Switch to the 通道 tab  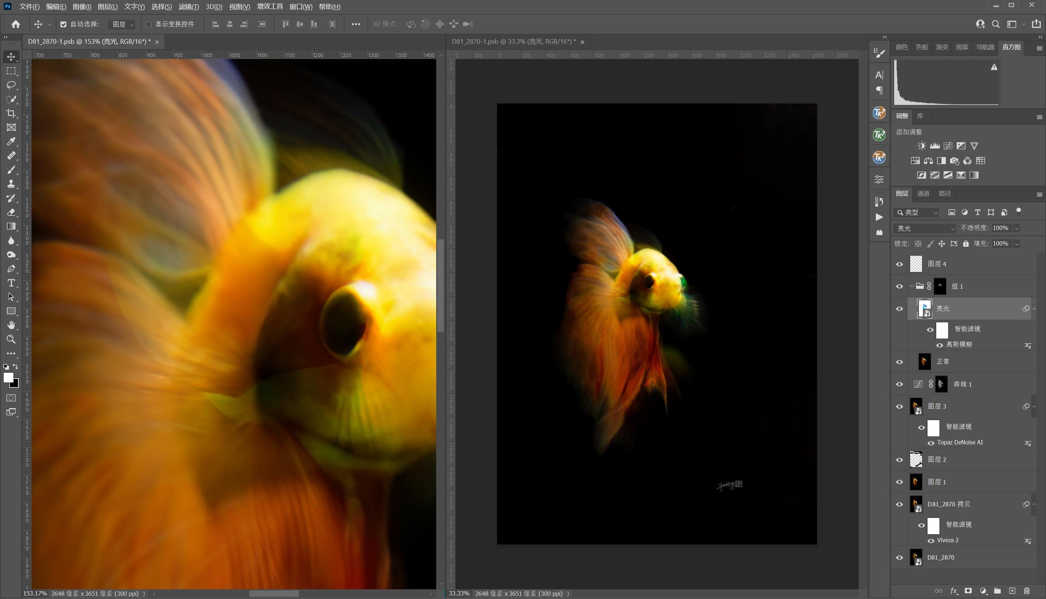923,193
